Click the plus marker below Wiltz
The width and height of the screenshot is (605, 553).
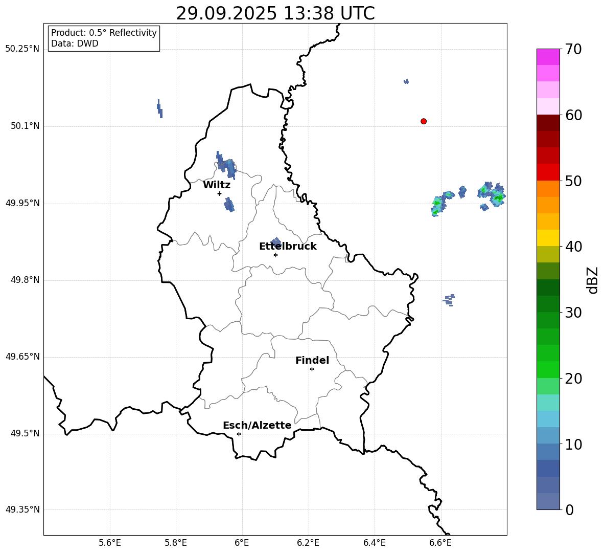(220, 193)
